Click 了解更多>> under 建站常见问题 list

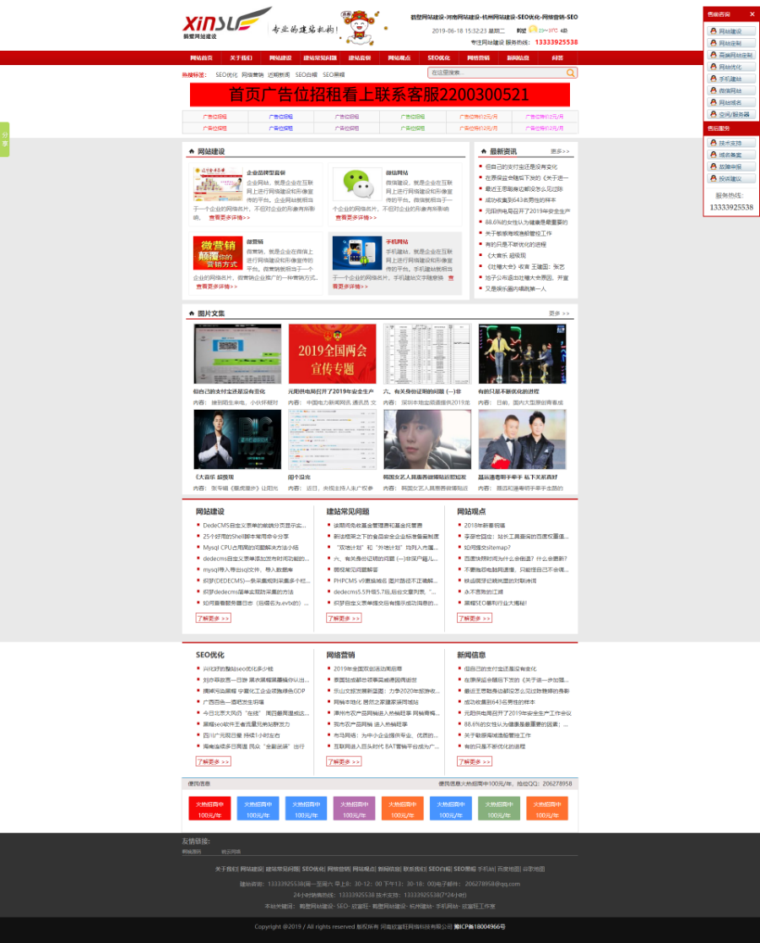pyautogui.click(x=344, y=619)
